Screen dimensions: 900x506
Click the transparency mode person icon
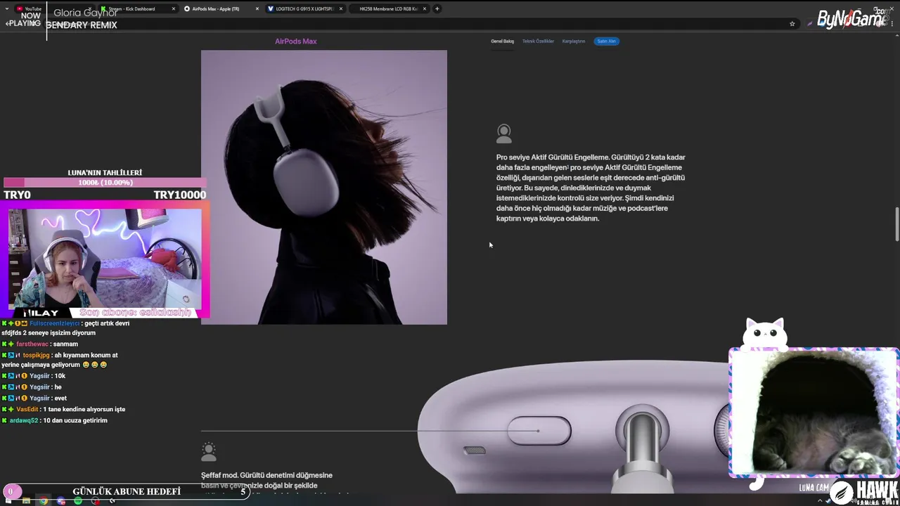pos(209,451)
